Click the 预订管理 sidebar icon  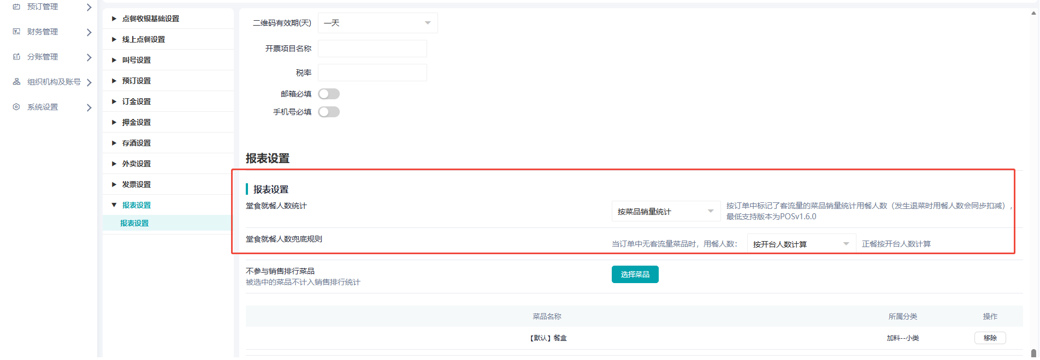pos(16,7)
